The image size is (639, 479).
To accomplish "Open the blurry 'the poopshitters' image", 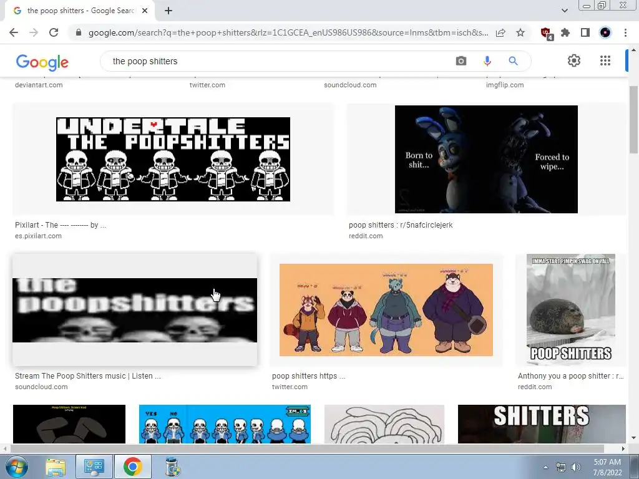I will click(x=135, y=310).
